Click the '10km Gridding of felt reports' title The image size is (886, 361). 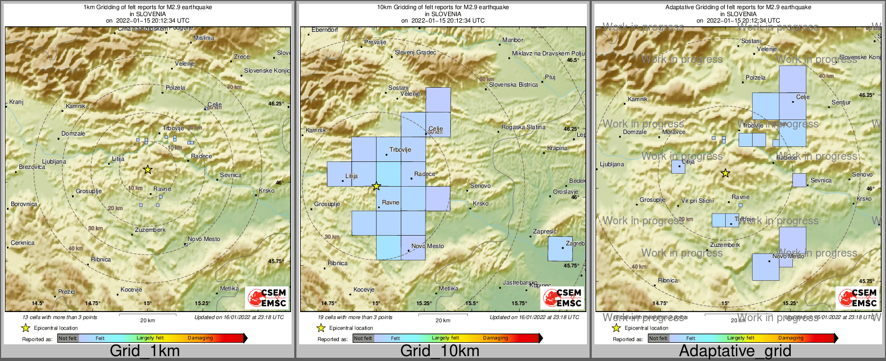coord(443,8)
